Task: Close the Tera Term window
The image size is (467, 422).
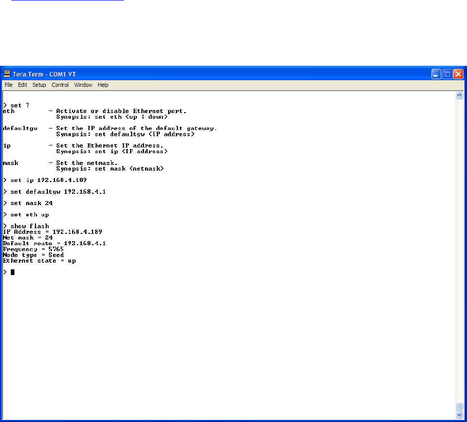Action: pos(458,74)
